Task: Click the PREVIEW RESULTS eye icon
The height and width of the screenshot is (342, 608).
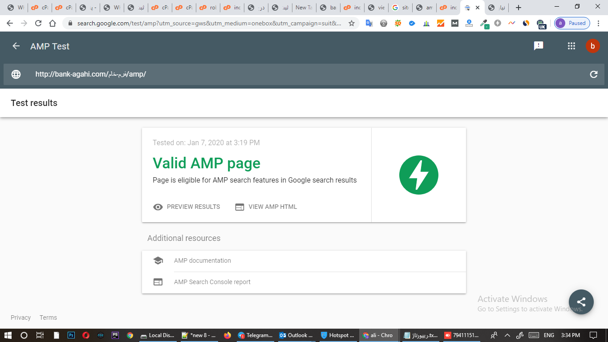Action: (x=158, y=207)
